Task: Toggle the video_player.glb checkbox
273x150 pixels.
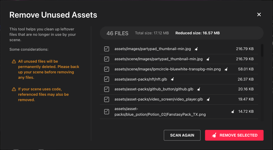Action: click(107, 99)
